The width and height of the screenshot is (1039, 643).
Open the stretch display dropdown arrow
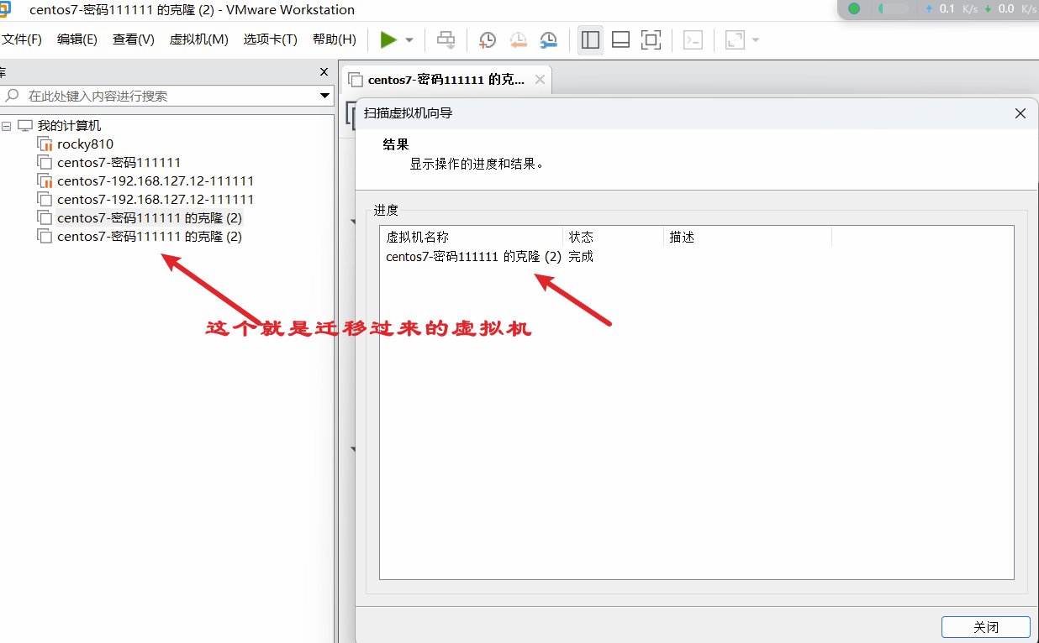tap(756, 40)
